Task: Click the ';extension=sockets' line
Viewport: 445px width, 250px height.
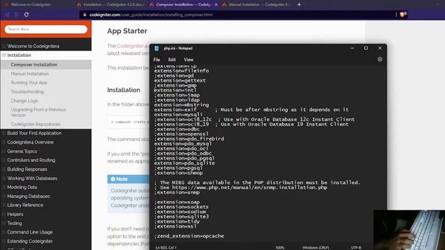Action: pyautogui.click(x=181, y=207)
